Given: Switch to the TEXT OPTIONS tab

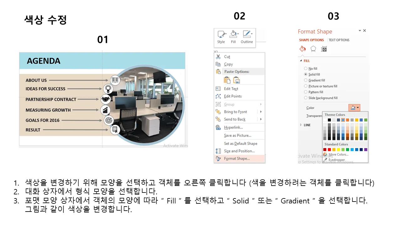Looking at the screenshot, I should (x=339, y=40).
